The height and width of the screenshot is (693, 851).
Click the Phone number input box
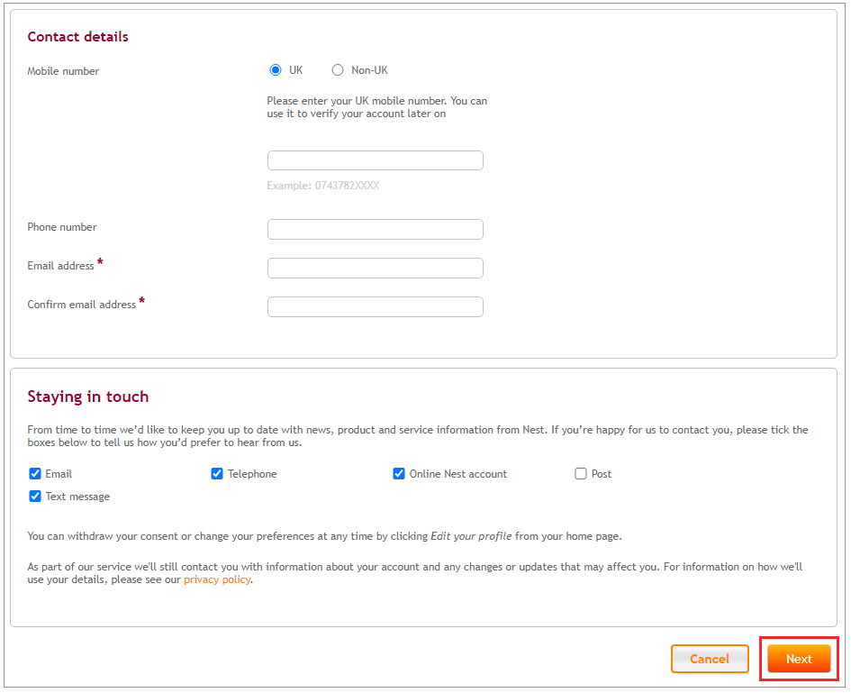[375, 229]
